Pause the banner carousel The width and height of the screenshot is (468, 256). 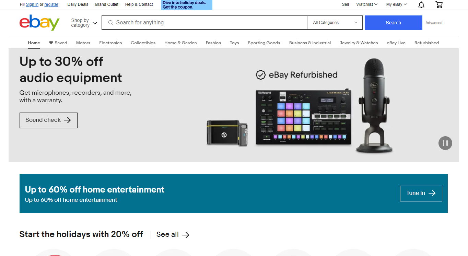click(x=445, y=143)
